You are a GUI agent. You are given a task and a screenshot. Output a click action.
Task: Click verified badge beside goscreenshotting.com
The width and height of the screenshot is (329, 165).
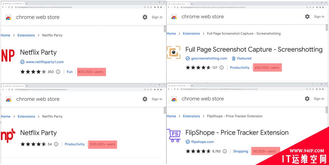coord(188,58)
